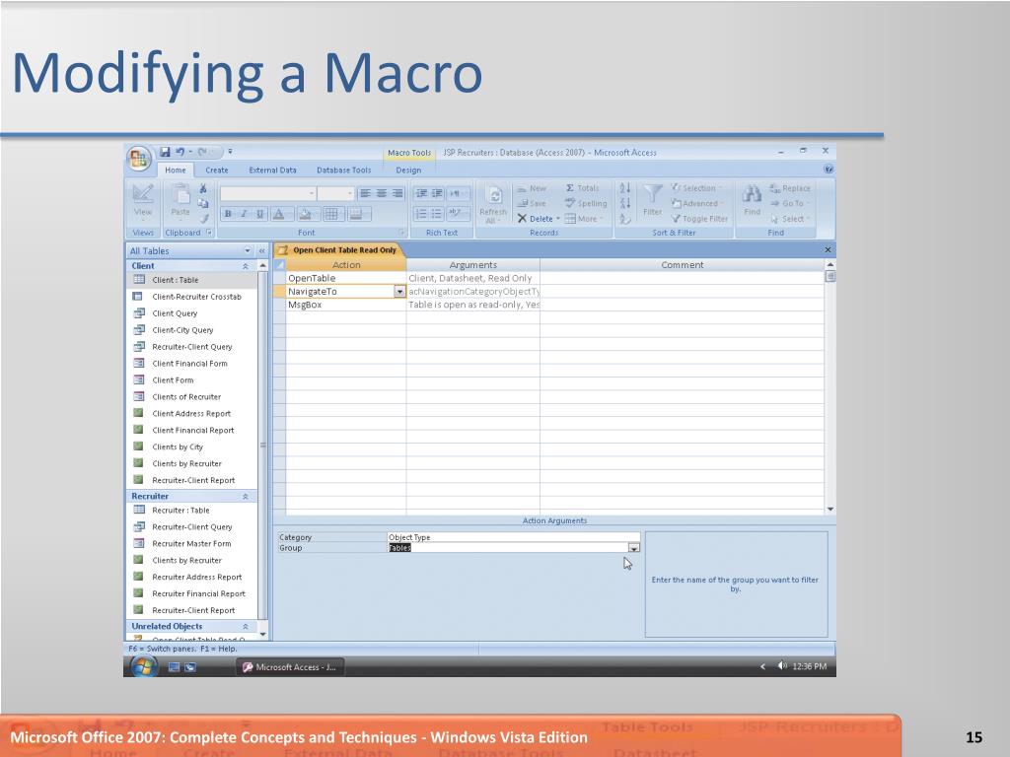Screen dimensions: 1010x757
Task: Switch to the Home ribbon tab
Action: point(176,170)
